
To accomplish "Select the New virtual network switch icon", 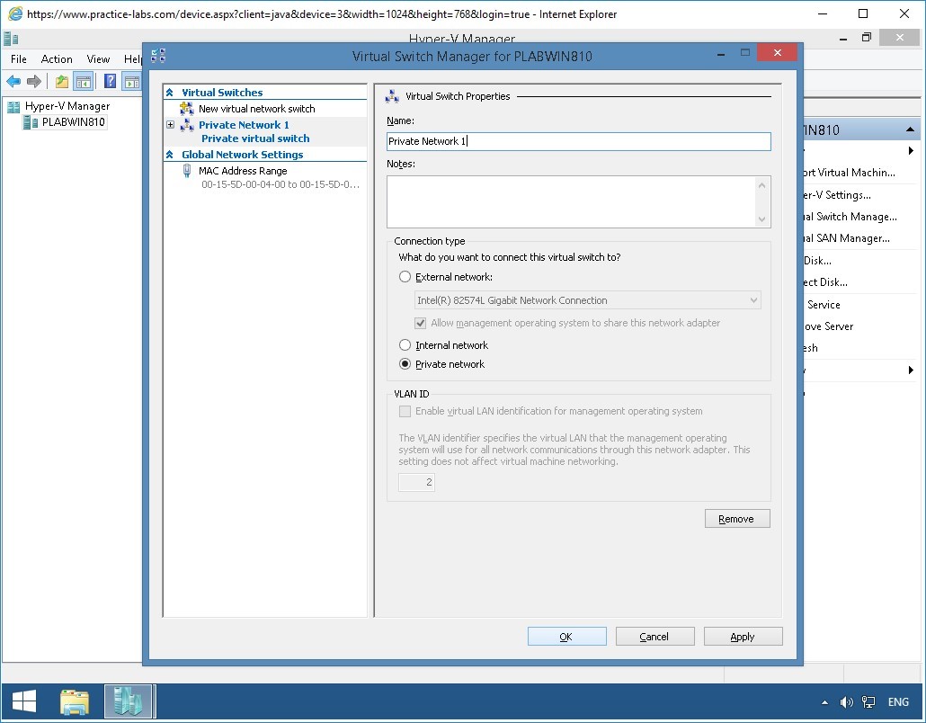I will tap(186, 108).
